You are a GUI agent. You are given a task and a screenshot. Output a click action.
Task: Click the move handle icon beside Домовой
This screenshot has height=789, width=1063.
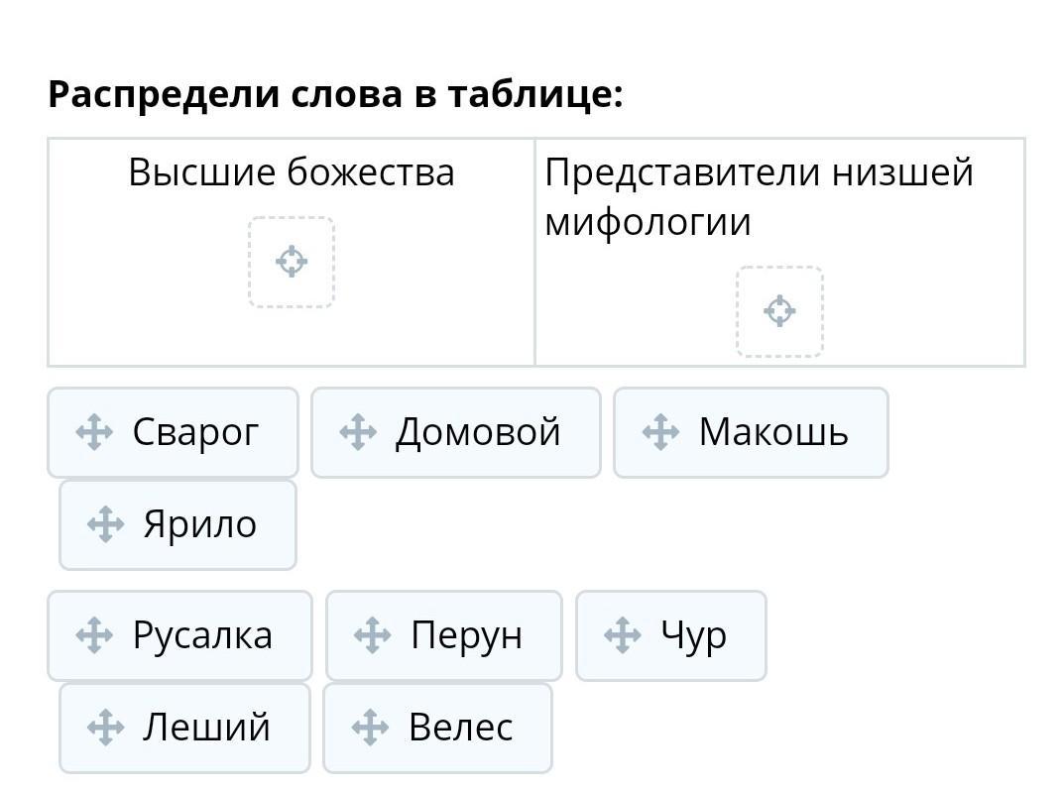[x=357, y=433]
